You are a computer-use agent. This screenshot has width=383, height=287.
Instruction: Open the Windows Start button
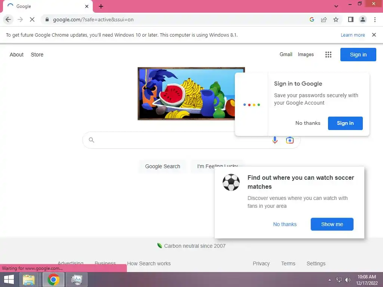tap(9, 280)
